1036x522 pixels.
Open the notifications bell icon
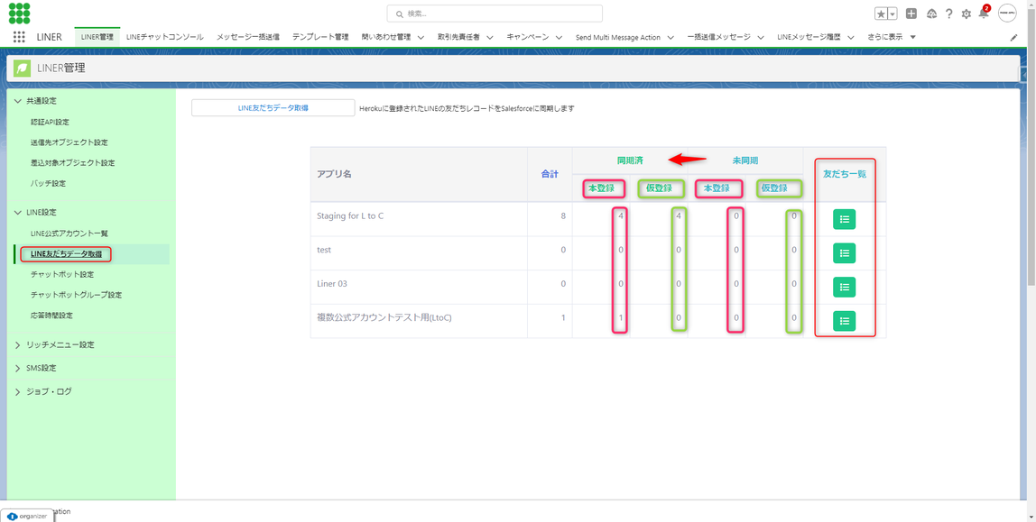pyautogui.click(x=983, y=14)
